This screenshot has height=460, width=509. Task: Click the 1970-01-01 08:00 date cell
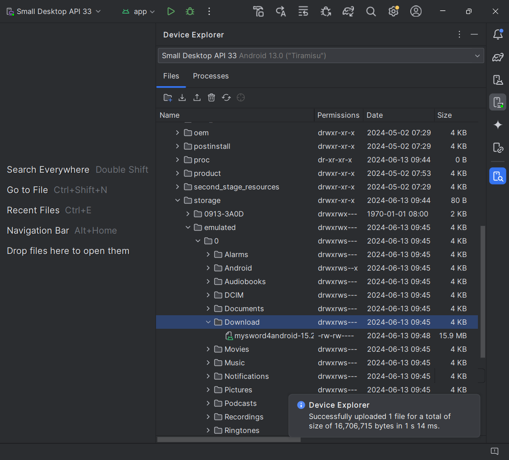point(397,214)
